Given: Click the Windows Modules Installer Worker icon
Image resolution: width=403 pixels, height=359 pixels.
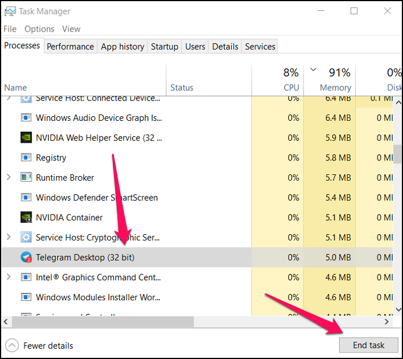Looking at the screenshot, I should point(26,297).
